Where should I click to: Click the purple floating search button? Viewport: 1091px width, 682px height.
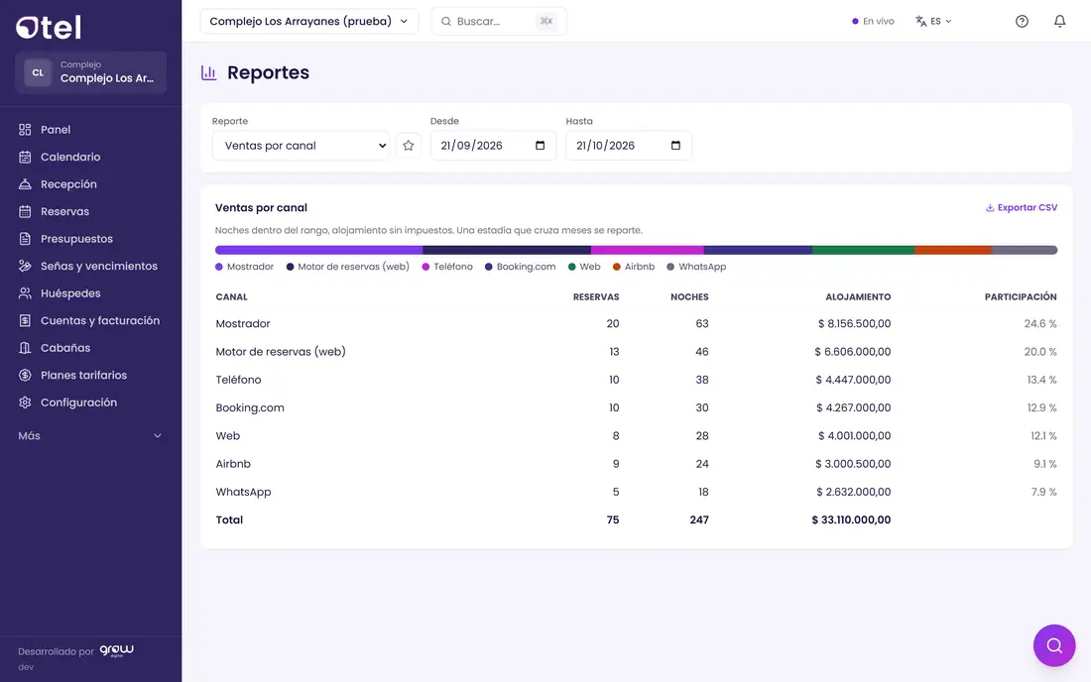coord(1054,645)
